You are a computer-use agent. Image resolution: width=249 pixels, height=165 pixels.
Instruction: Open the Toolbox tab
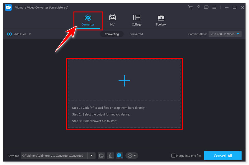point(161,20)
